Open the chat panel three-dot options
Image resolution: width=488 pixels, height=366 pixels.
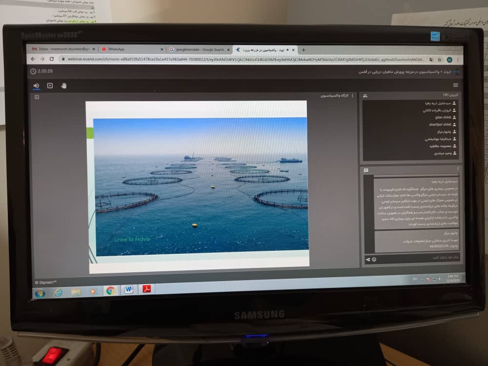pyautogui.click(x=458, y=169)
